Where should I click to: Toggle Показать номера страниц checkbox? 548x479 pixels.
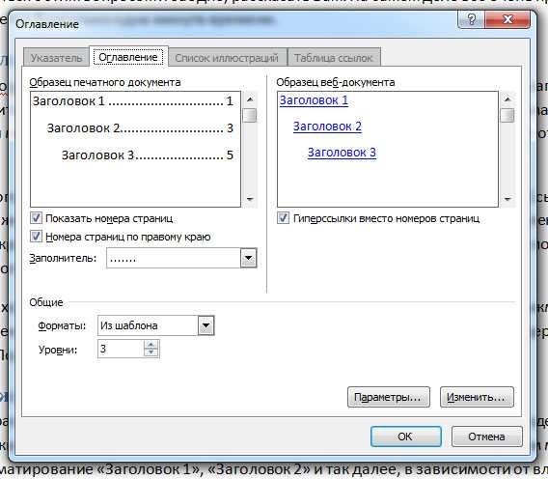pos(36,218)
